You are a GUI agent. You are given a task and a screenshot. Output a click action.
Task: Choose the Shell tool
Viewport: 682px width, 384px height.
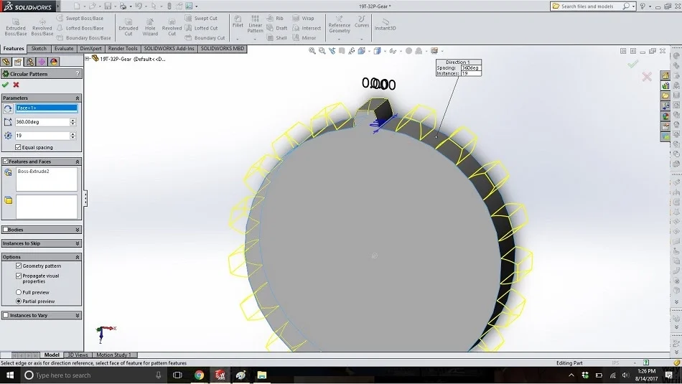276,38
